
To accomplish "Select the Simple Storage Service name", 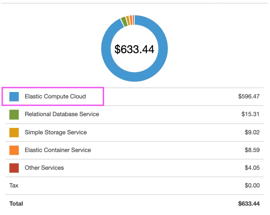I will click(56, 132).
